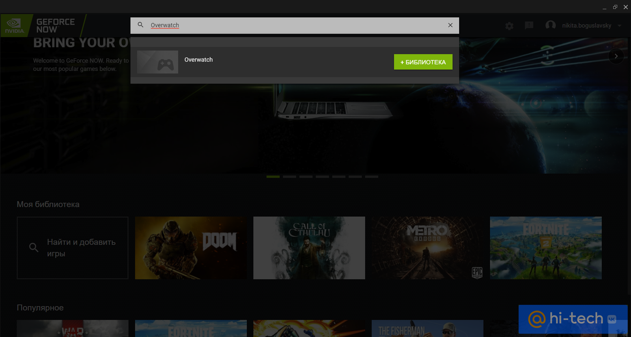Click the BRING YOUR banner heading
Viewport: 631px width, 337px height.
(x=81, y=43)
